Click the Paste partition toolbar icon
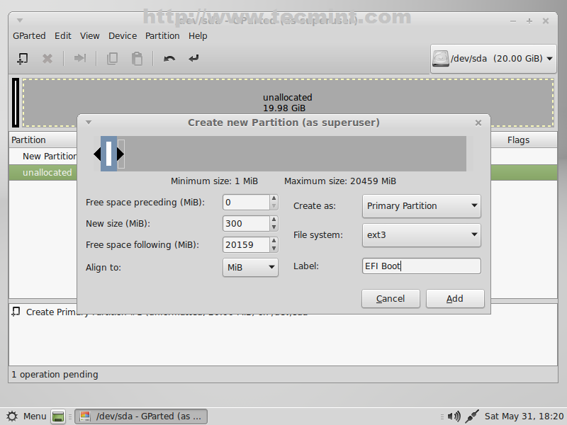This screenshot has width=567, height=425. (x=137, y=59)
